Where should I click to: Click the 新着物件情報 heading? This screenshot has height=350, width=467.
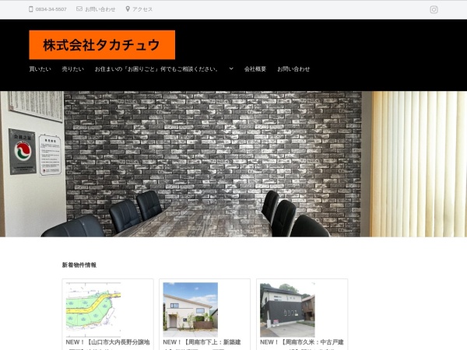coord(79,265)
